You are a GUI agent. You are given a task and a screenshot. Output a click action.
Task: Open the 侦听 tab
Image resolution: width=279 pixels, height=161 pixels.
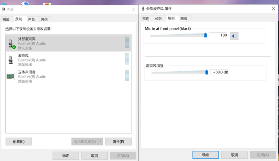(x=158, y=19)
